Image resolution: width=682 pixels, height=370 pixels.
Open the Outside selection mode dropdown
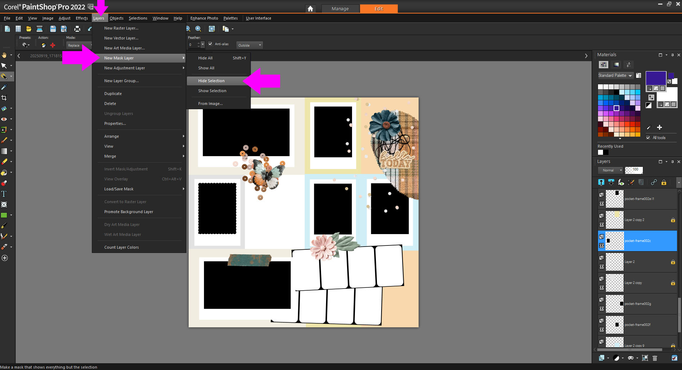click(250, 45)
